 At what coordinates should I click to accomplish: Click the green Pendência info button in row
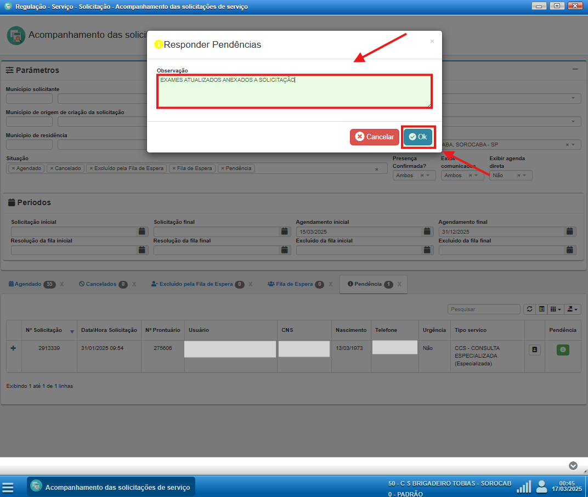click(x=563, y=350)
